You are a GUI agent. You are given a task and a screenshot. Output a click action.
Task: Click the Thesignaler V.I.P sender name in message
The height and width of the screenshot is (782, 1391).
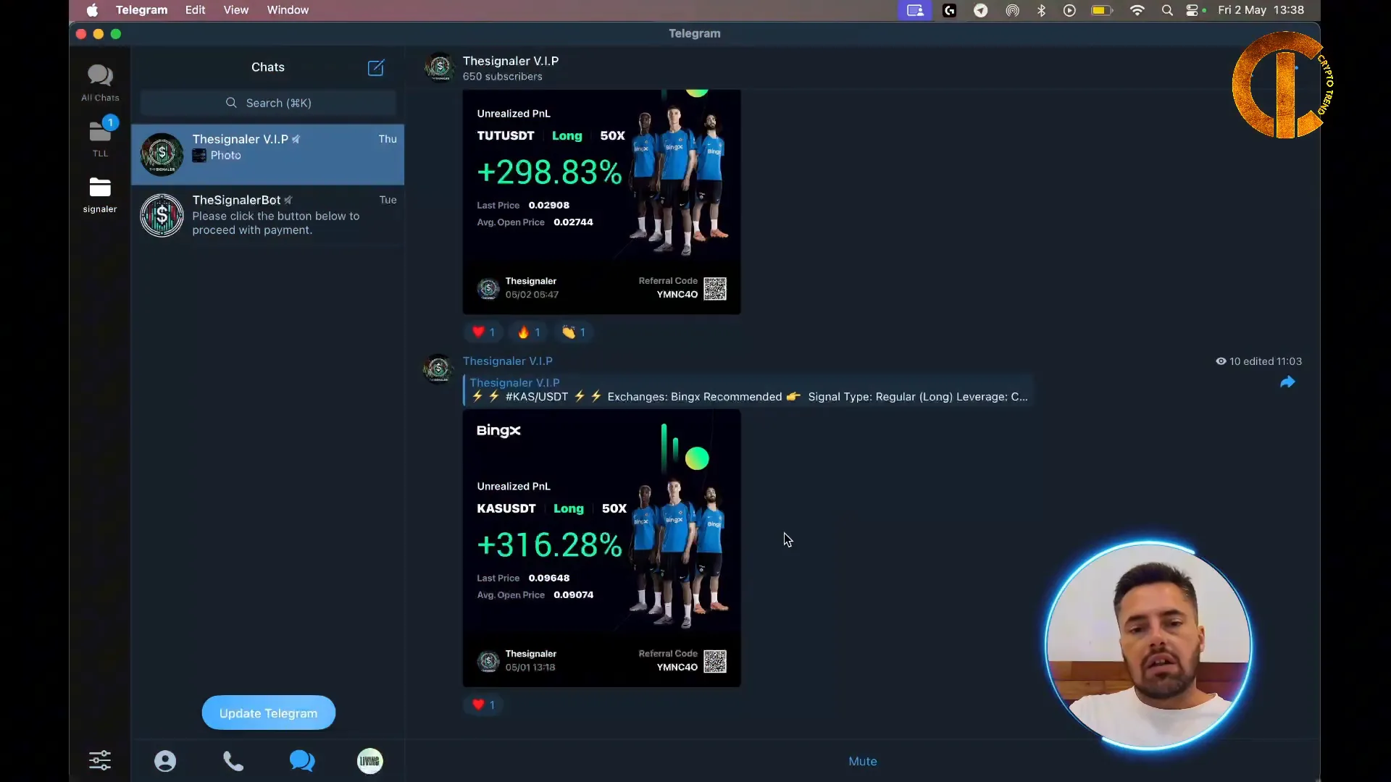(x=508, y=361)
